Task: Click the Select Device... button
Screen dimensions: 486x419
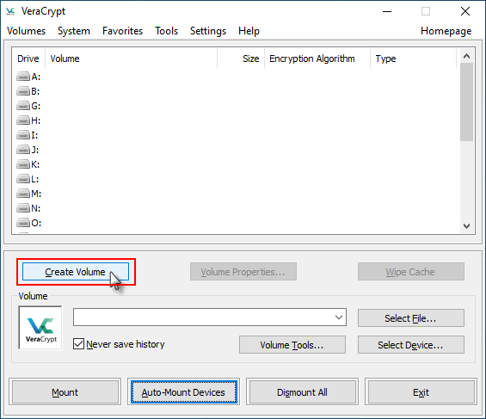Action: [x=410, y=345]
